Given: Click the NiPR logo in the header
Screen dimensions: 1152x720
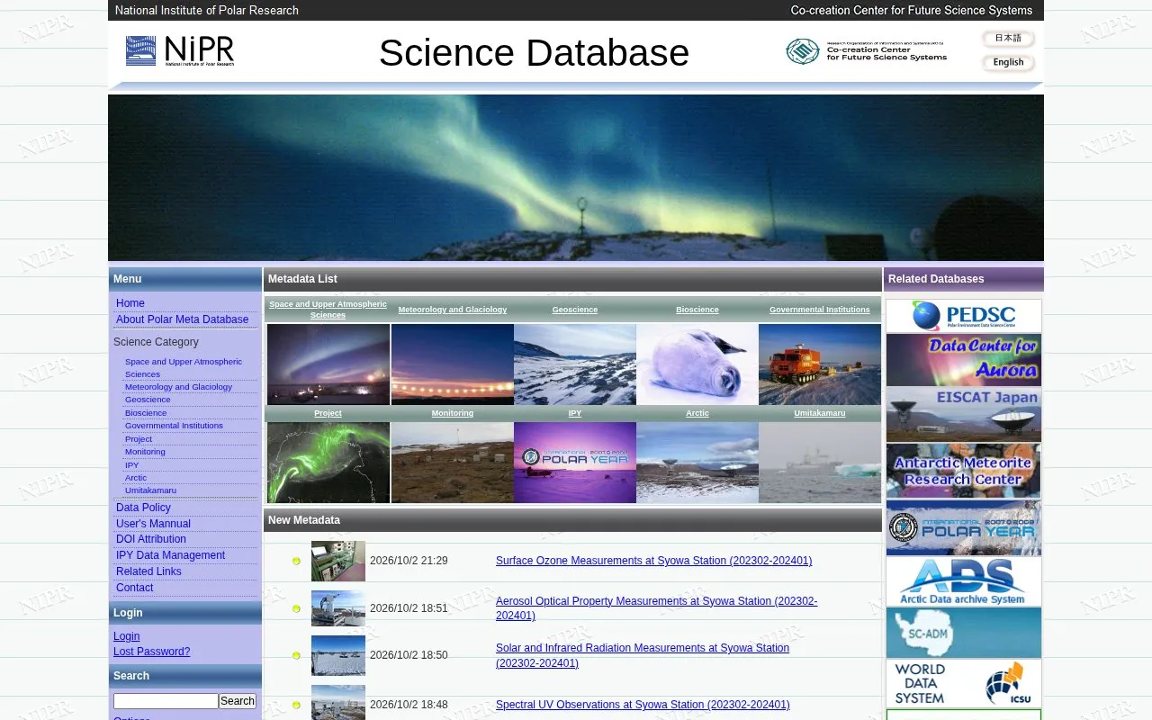Looking at the screenshot, I should point(180,51).
